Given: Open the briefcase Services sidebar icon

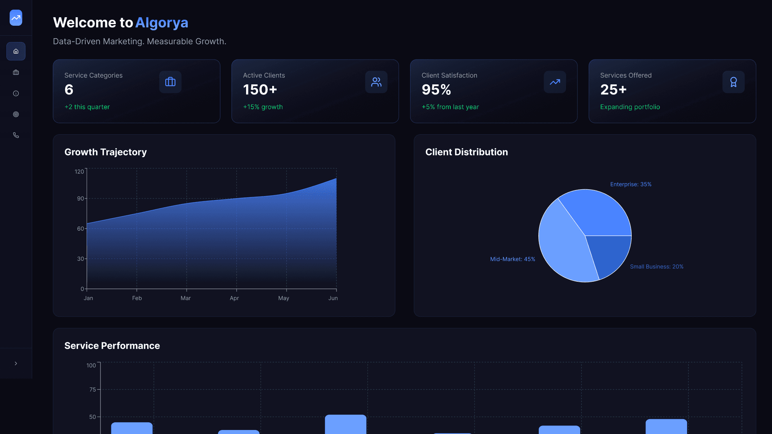Looking at the screenshot, I should (16, 72).
